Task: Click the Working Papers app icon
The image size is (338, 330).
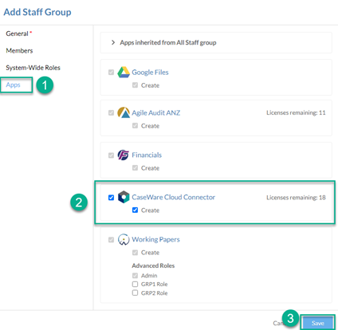Action: pos(124,239)
